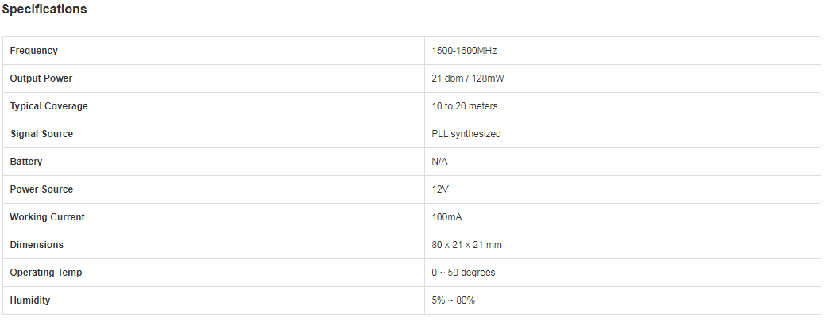The image size is (827, 321).
Task: Click the 1500-1600MHz frequency value
Action: 464,51
